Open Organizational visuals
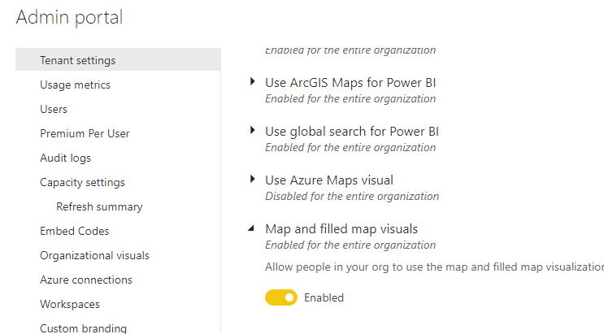 (95, 255)
